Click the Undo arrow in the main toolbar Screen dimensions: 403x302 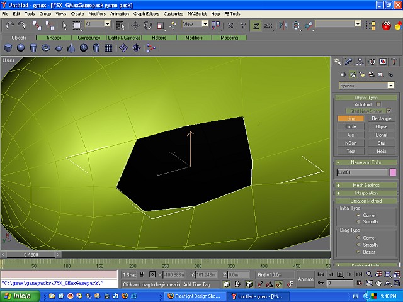click(11, 25)
